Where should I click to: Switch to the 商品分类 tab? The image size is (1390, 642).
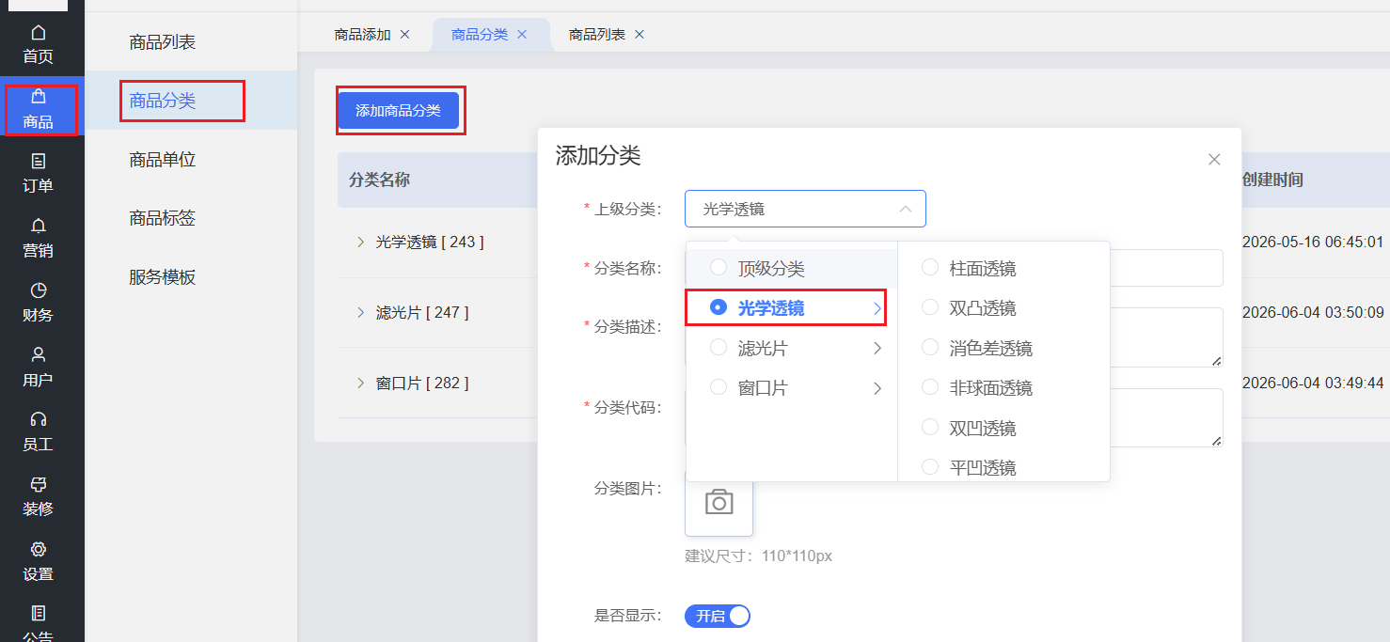click(x=480, y=35)
